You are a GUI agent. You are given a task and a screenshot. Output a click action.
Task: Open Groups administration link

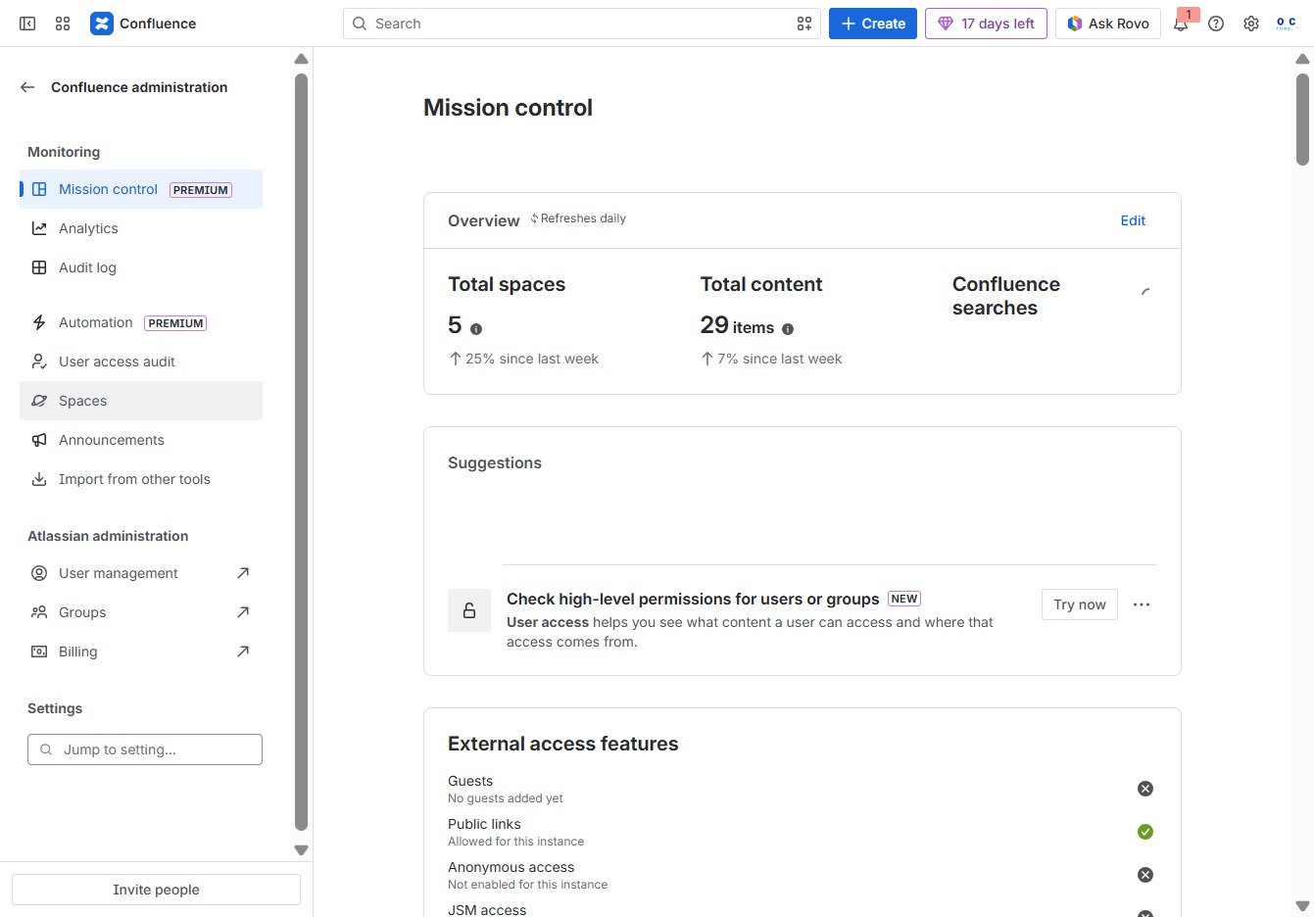141,612
